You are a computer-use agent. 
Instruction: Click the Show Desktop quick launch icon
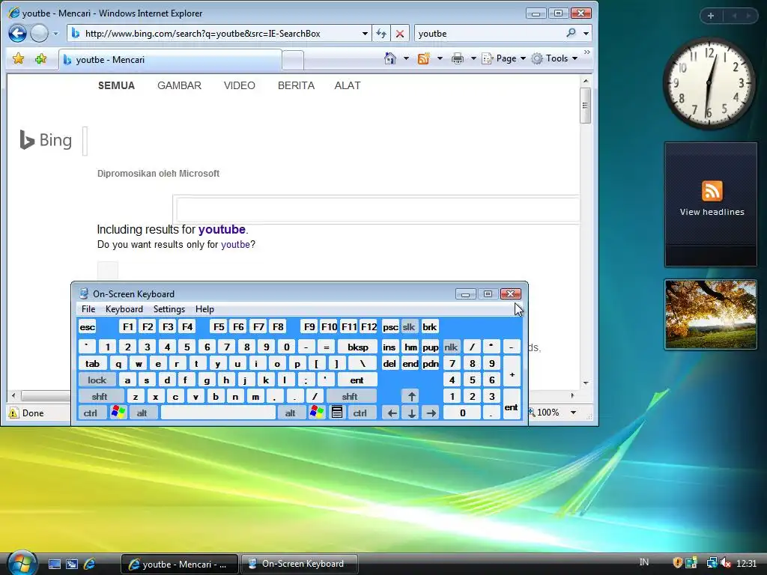point(54,564)
